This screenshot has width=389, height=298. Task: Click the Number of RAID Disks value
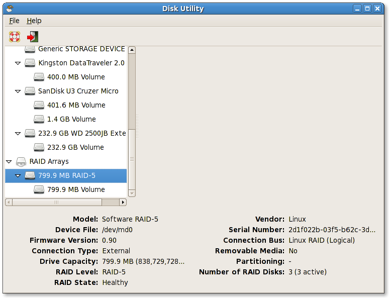[x=308, y=272]
